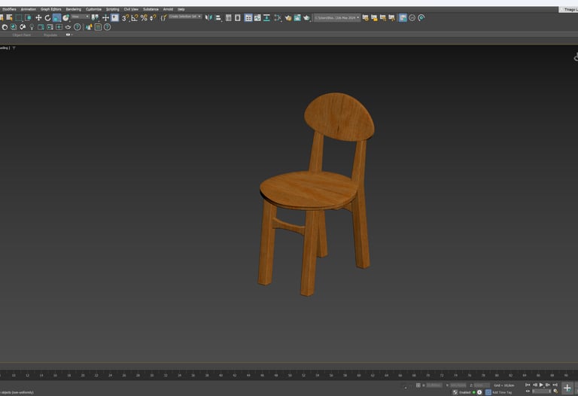
Task: Toggle the Percent Snap icon
Action: [x=144, y=17]
